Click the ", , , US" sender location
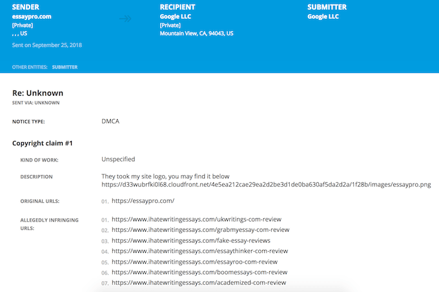The width and height of the screenshot is (439, 292). 19,34
